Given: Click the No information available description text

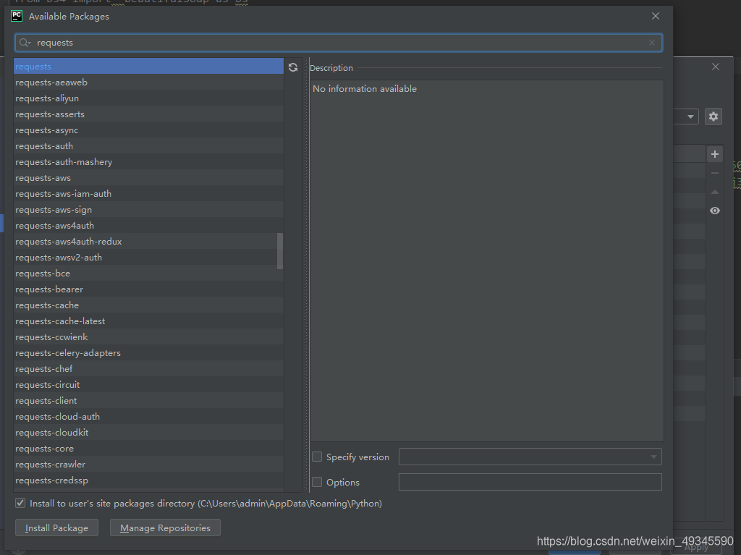Looking at the screenshot, I should point(365,89).
